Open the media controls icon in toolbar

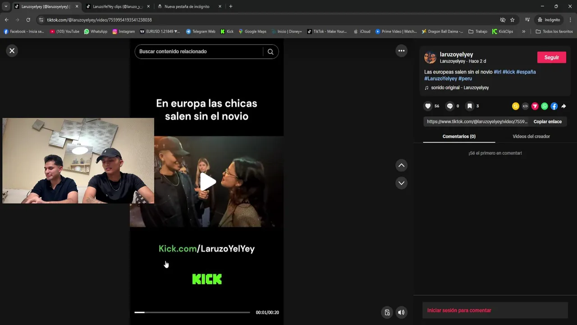pos(527,20)
